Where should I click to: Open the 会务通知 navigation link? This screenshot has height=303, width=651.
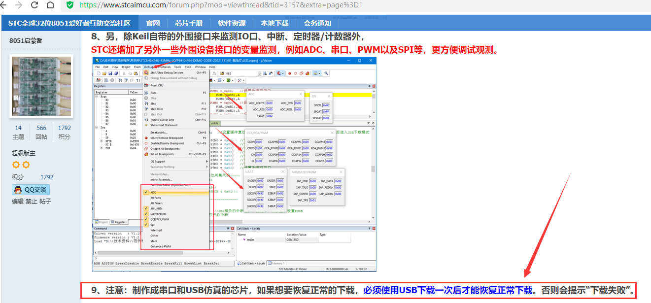(317, 23)
